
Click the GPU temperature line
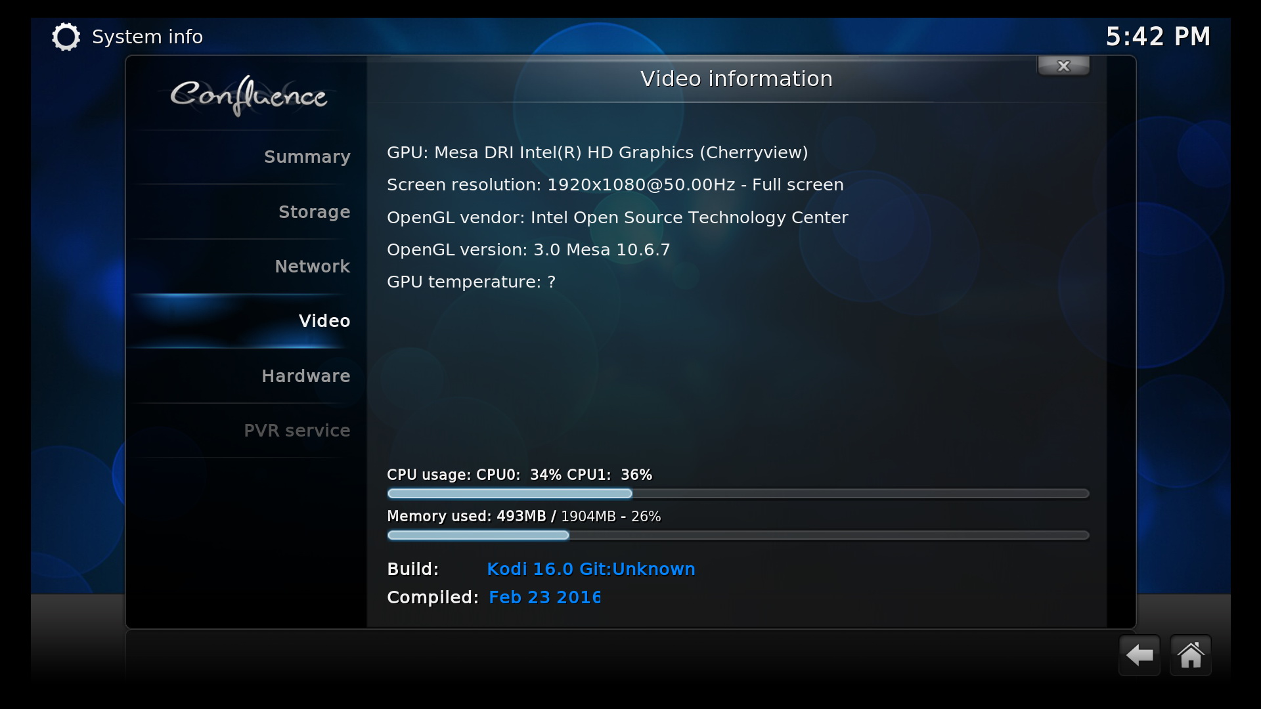(x=471, y=282)
